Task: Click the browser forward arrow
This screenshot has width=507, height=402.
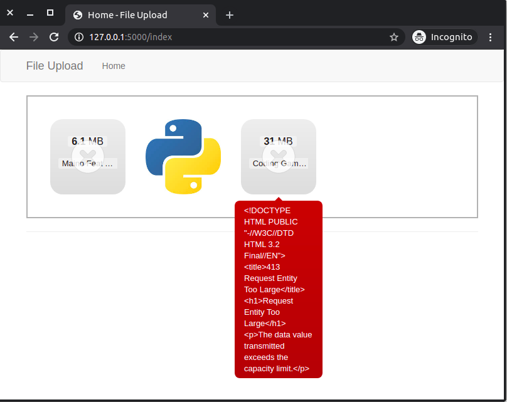Action: pos(34,37)
